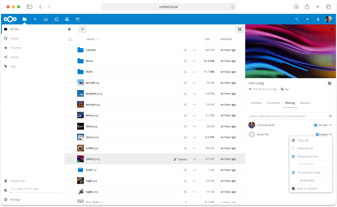Open the notifications bell
Screen dimensions: 337x207
pyautogui.click(x=307, y=19)
